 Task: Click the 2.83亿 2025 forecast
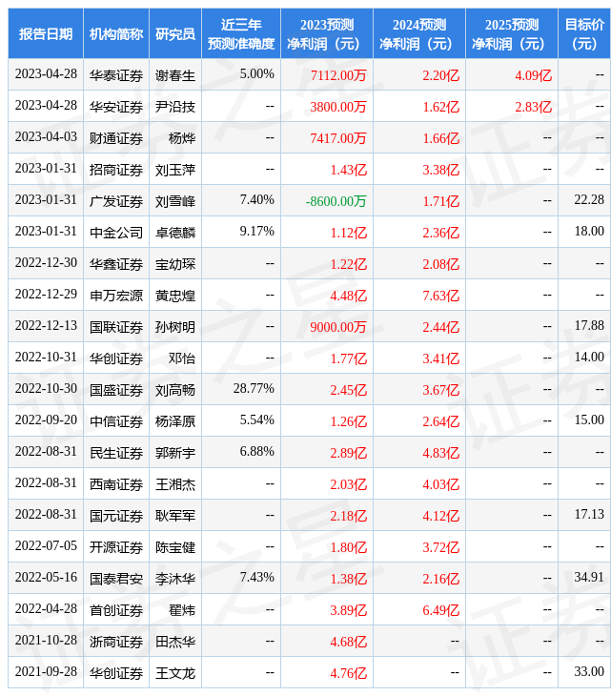click(534, 107)
